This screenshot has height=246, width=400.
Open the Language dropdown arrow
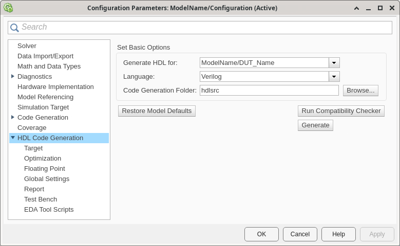point(334,77)
